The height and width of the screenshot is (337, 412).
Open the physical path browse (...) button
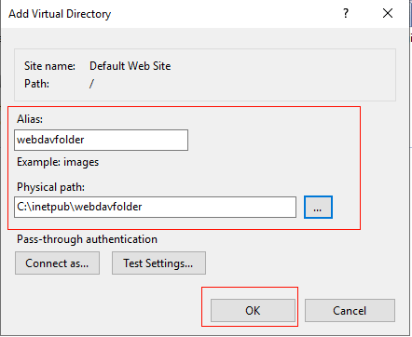click(318, 207)
